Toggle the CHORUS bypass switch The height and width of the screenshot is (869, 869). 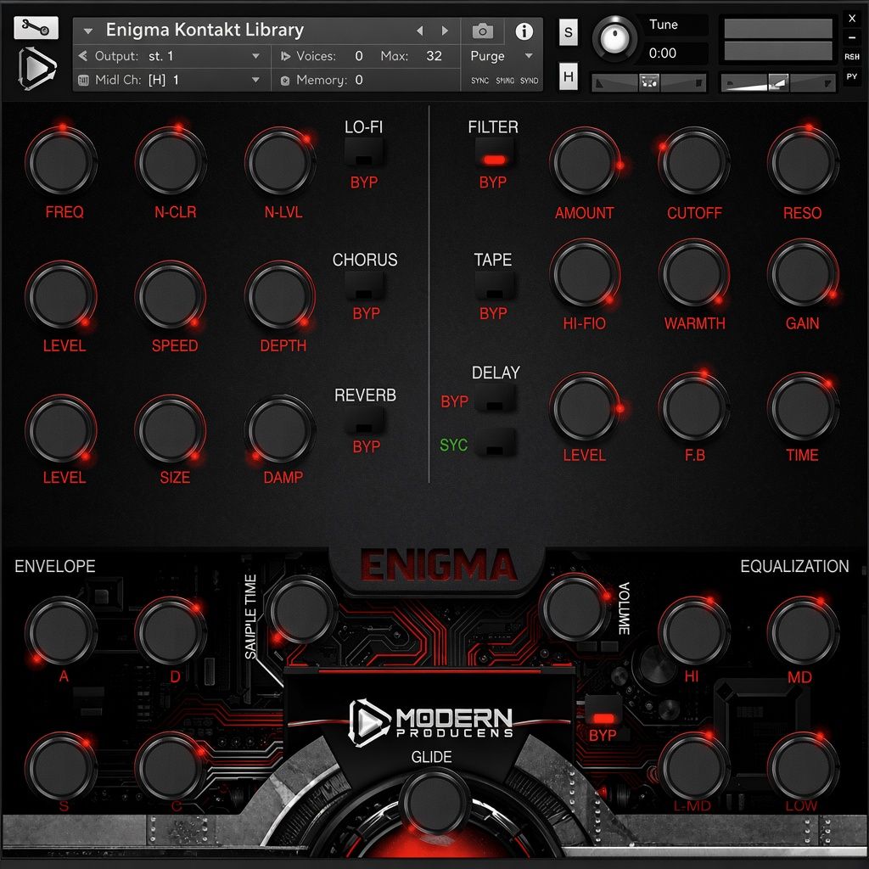pos(364,286)
